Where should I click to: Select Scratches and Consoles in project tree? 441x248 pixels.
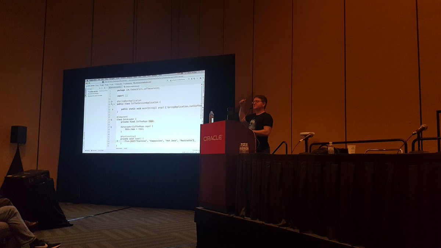tap(96, 96)
